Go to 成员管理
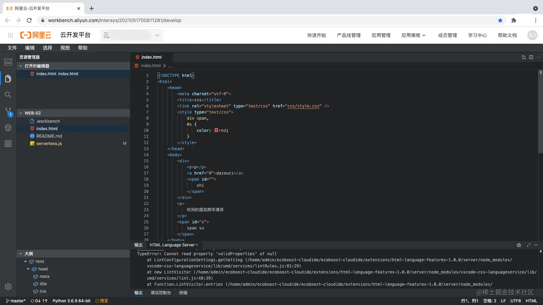Image resolution: width=543 pixels, height=305 pixels. tap(447, 35)
